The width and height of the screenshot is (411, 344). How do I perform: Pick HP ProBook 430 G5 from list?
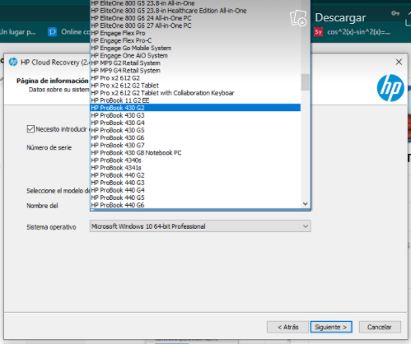pos(195,130)
